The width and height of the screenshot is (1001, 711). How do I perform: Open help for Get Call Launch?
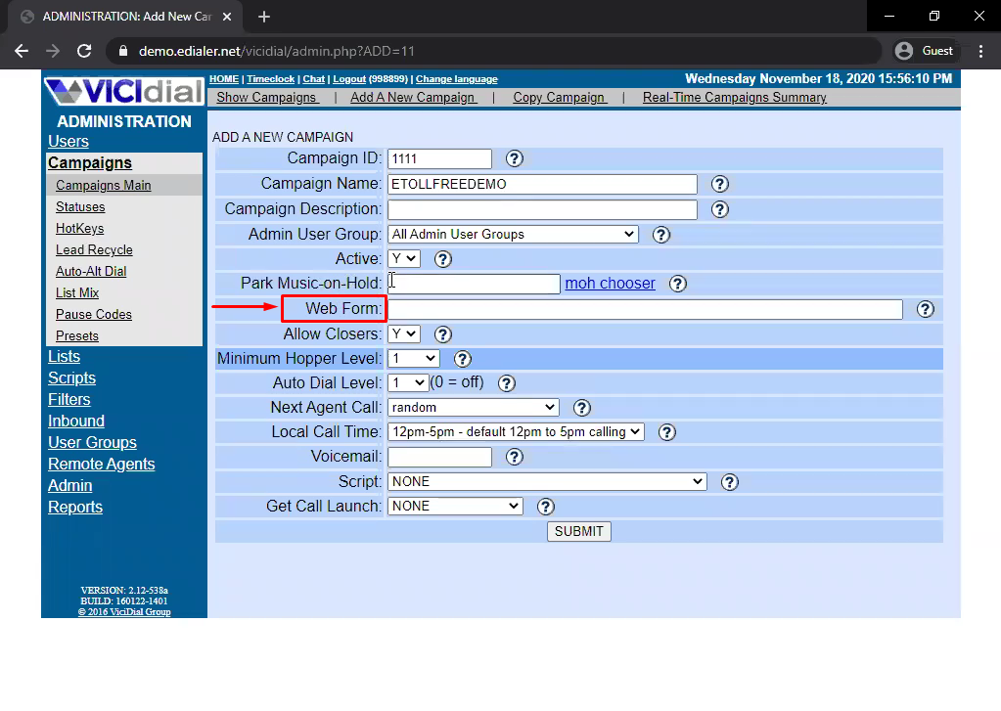(x=545, y=507)
